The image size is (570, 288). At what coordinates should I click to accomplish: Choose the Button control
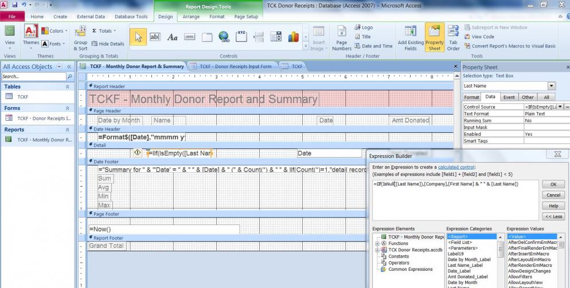click(x=189, y=37)
